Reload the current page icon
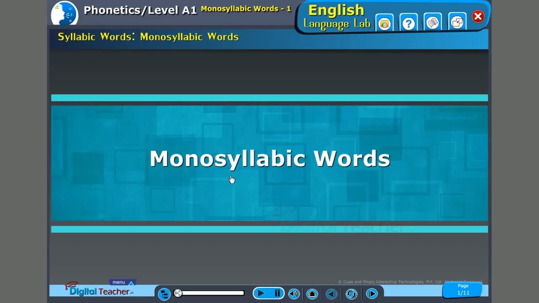This screenshot has width=539, height=303. [351, 294]
